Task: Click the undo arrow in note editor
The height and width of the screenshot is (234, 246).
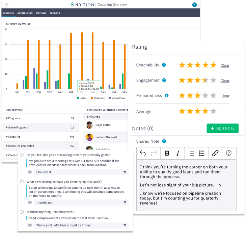Action: tap(143, 154)
